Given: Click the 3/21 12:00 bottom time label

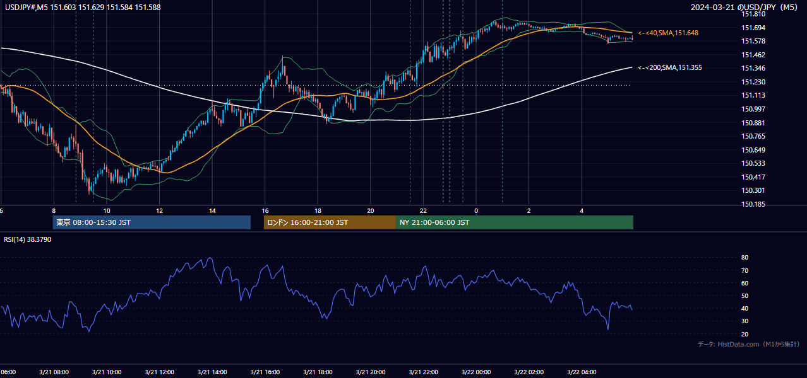Looking at the screenshot, I should point(159,372).
